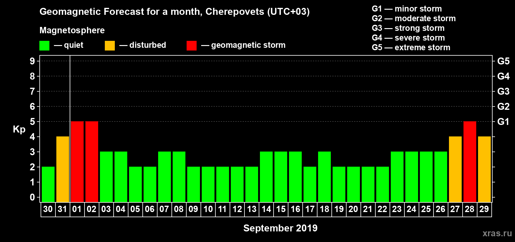Click date label '20' on the axis

click(353, 209)
